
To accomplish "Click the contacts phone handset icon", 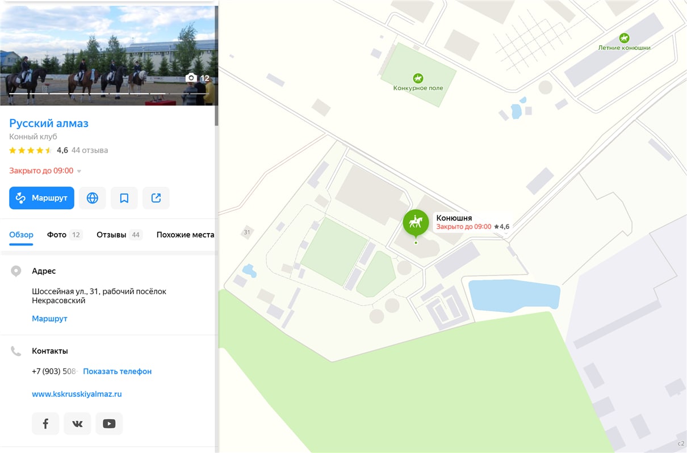I will click(16, 351).
